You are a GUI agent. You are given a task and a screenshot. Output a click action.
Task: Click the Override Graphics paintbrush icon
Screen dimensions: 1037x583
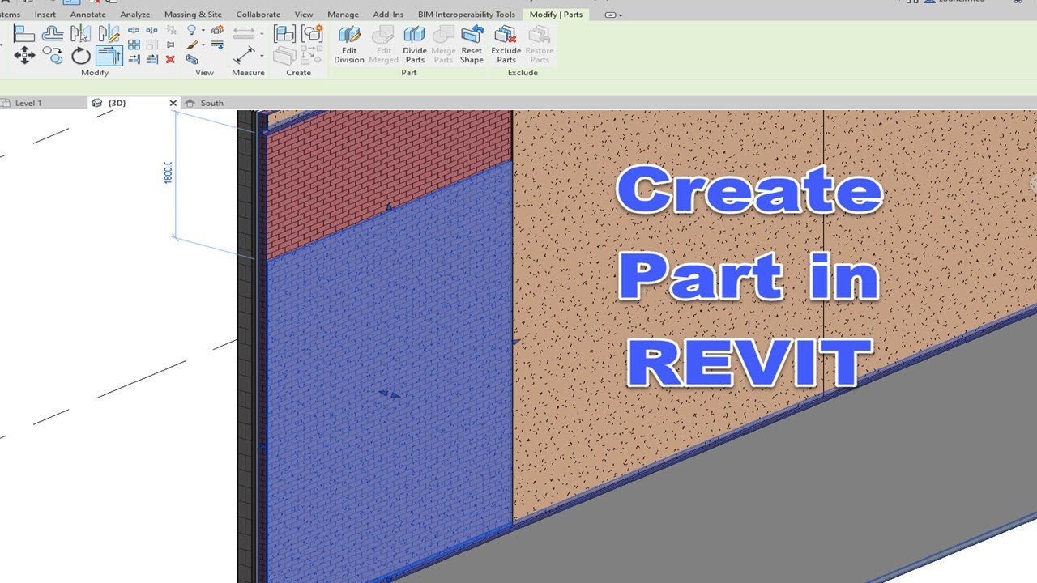(x=192, y=45)
